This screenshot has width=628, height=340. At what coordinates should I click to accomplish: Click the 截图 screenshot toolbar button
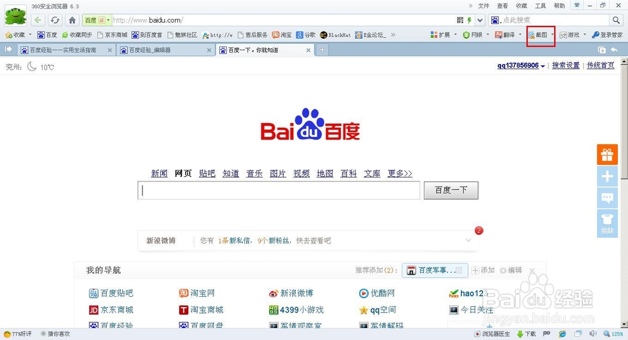(x=538, y=35)
